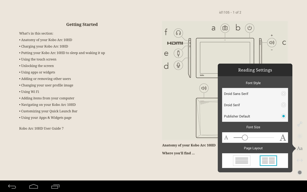Click "Adding items from your computer" bullet
The width and height of the screenshot is (307, 192).
coord(47,98)
